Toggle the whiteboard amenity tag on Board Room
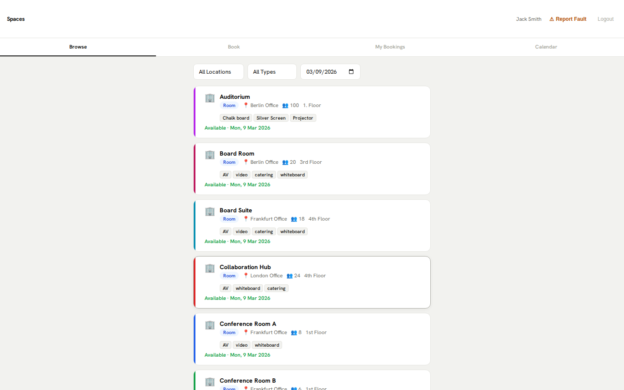624x390 pixels. pos(292,174)
